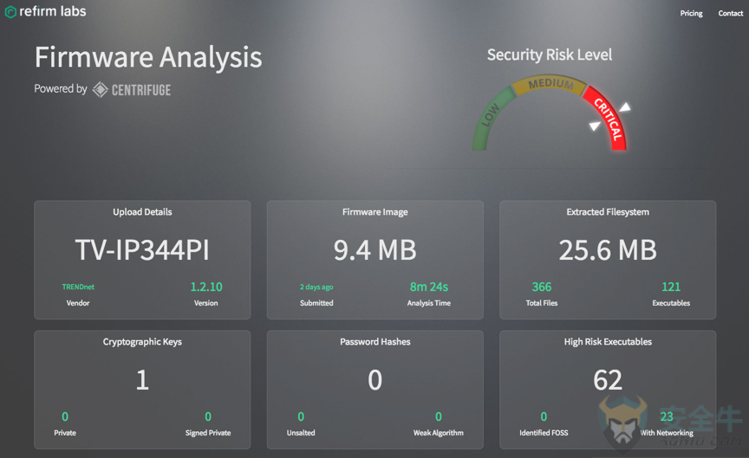This screenshot has height=458, width=749.
Task: Click the Signed Private count value
Action: coord(208,416)
